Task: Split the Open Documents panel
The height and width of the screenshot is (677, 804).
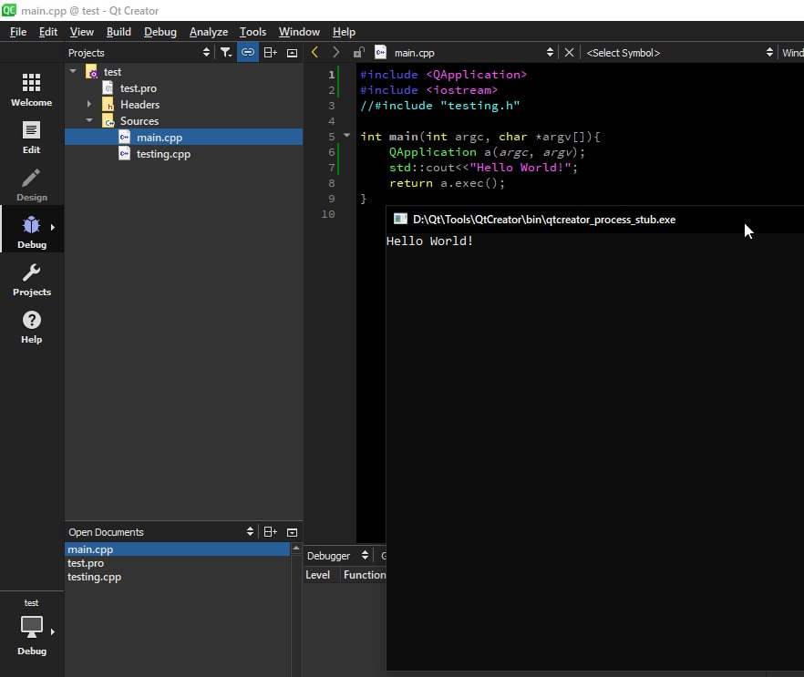Action: click(x=270, y=532)
